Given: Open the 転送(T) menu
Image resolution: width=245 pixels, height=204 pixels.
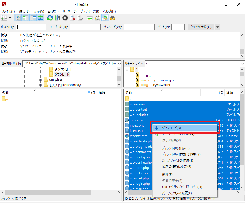Looking at the screenshot, I should (53, 11).
